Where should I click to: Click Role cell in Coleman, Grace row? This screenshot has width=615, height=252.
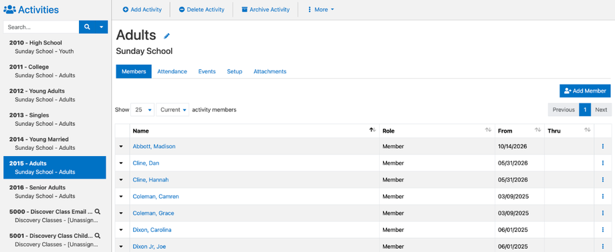click(x=437, y=213)
